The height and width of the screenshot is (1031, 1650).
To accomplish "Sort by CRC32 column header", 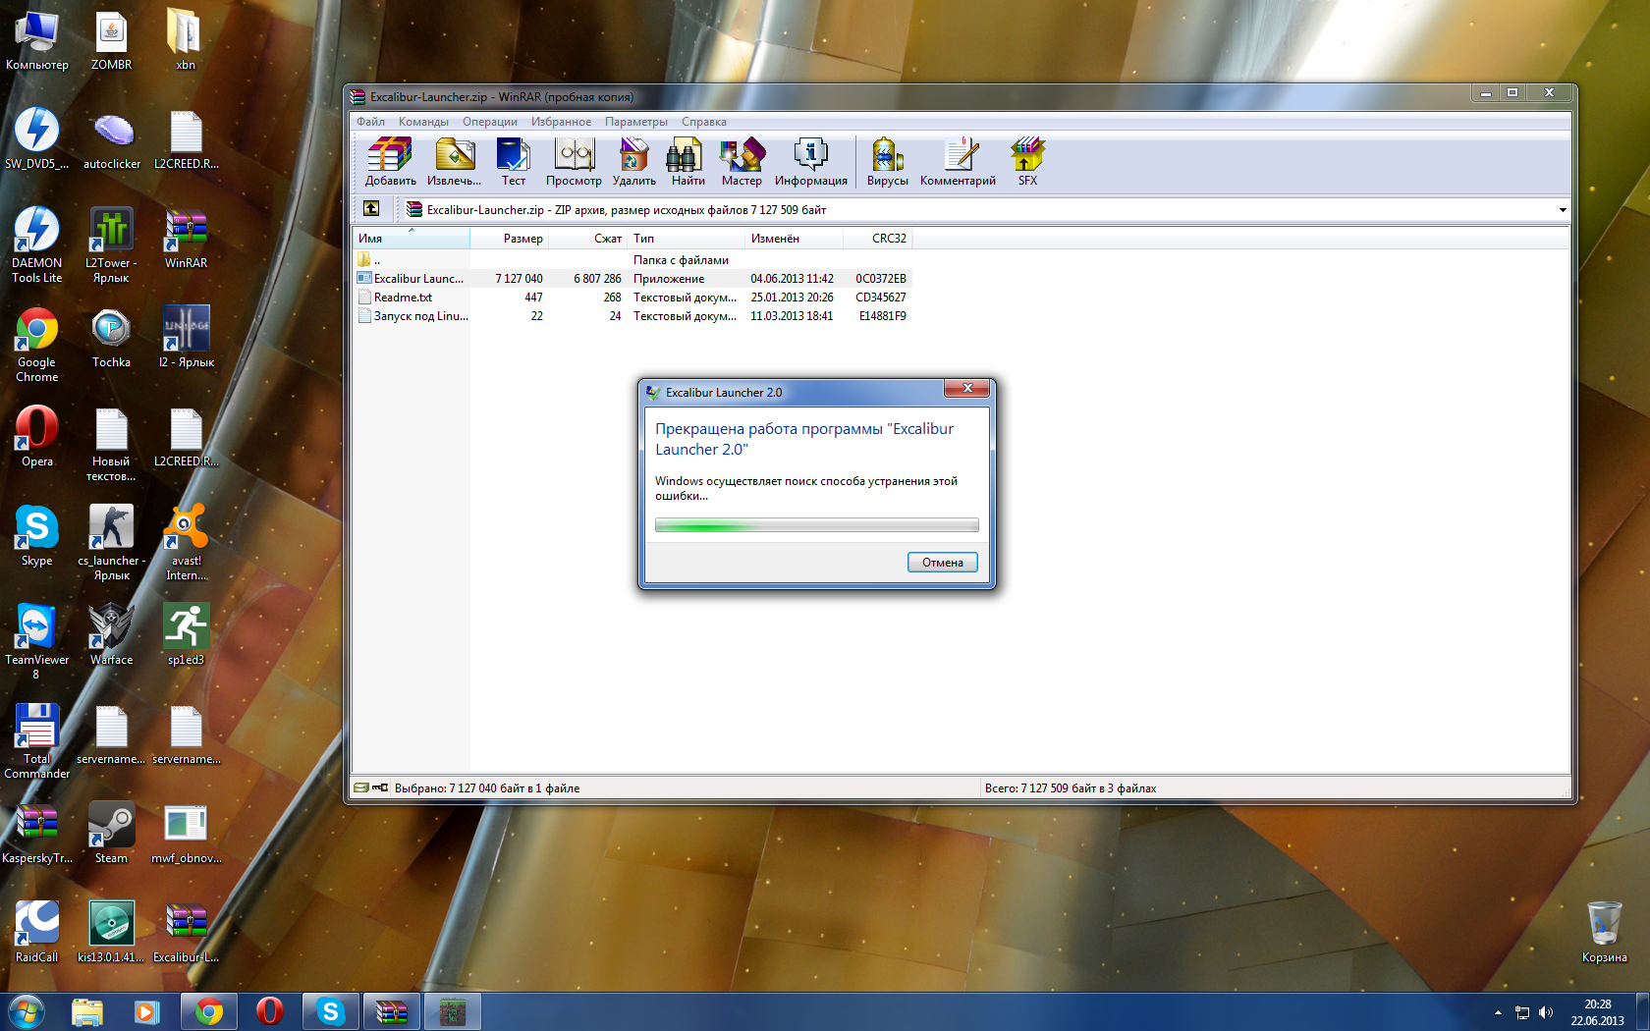I will point(878,239).
